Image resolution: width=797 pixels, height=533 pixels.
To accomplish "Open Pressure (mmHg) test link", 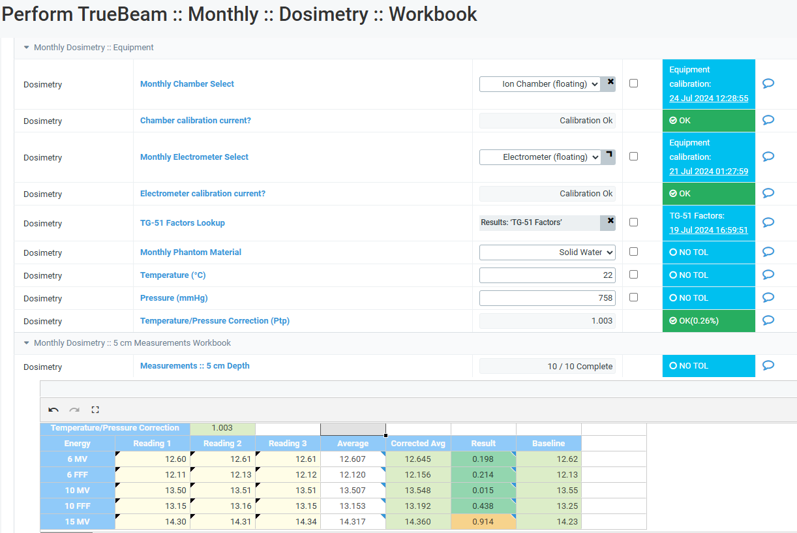I will point(174,297).
